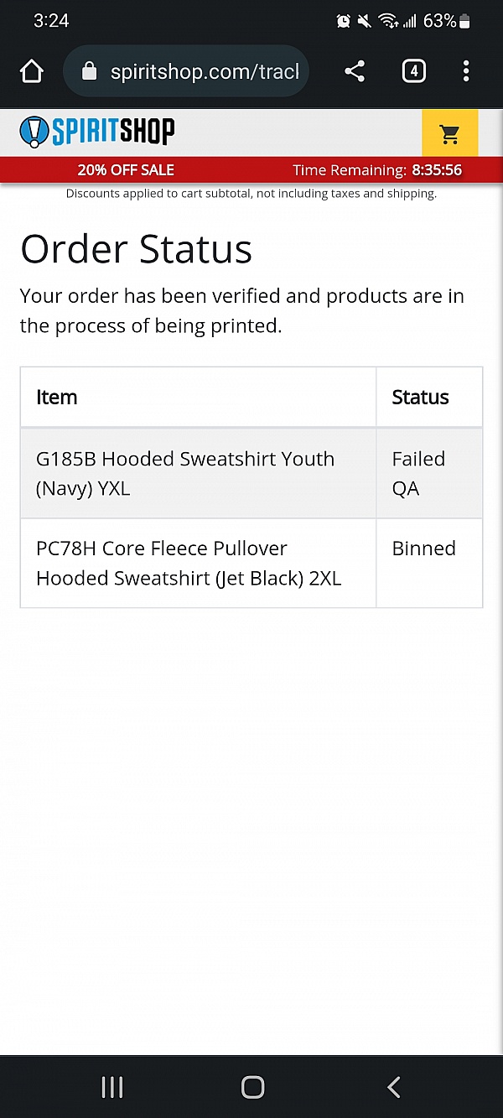
Task: Tap the Failed QA status cell
Action: click(x=418, y=473)
